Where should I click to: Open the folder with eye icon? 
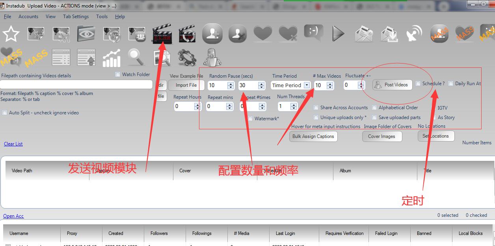(x=86, y=34)
